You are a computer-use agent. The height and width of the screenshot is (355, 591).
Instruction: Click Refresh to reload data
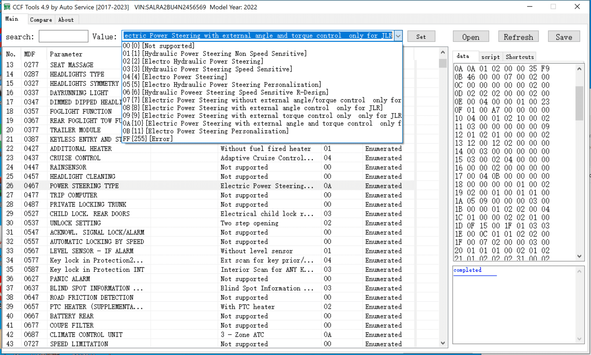click(518, 36)
